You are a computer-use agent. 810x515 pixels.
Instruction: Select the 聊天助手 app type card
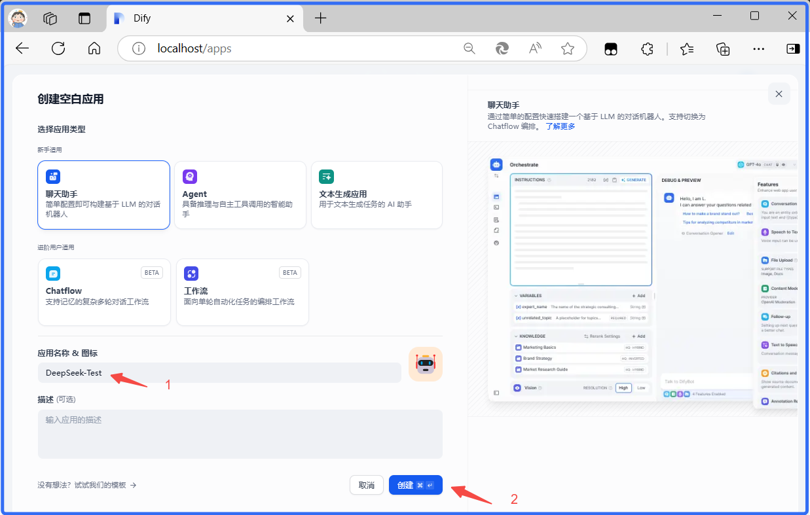point(103,195)
